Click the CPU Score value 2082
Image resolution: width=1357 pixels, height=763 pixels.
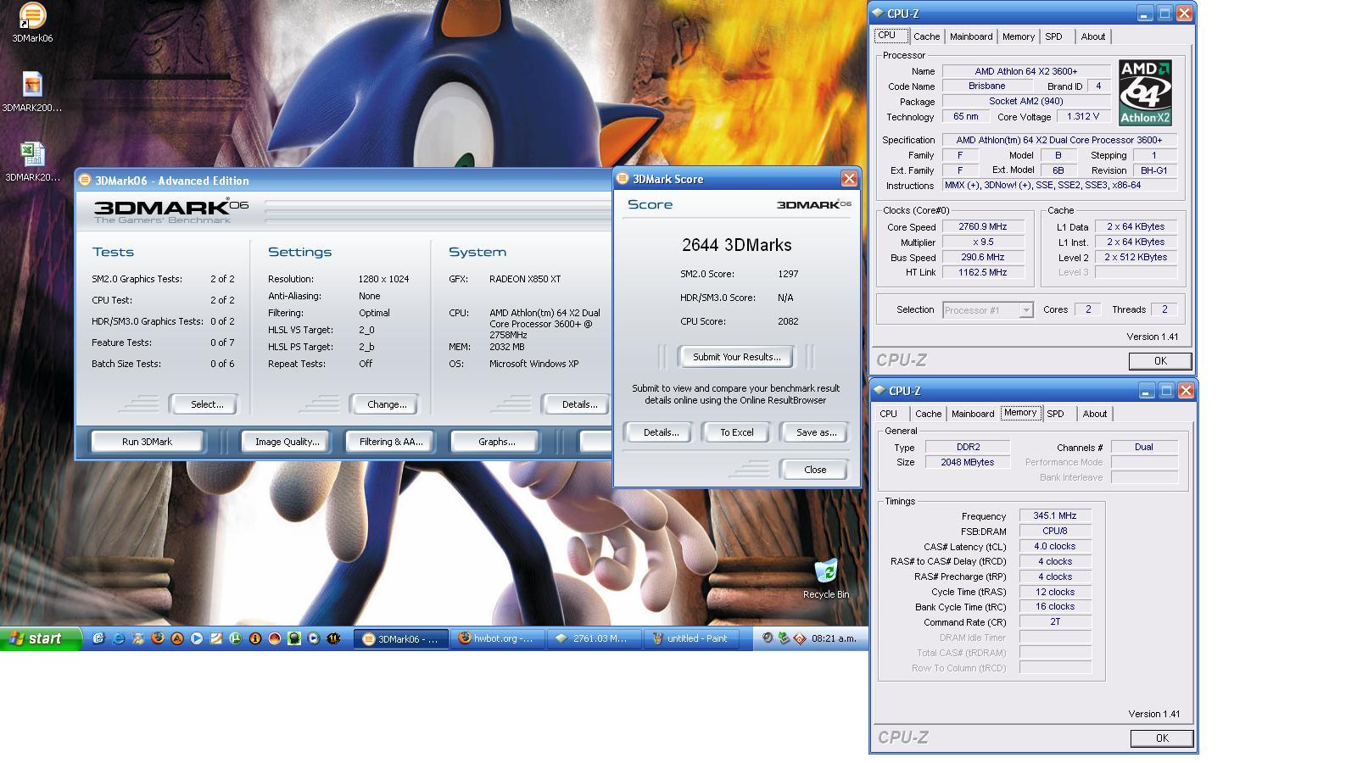(787, 321)
